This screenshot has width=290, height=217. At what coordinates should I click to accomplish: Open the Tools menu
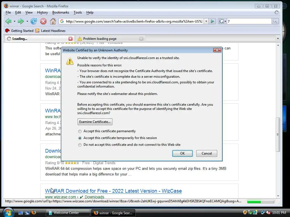click(78, 12)
